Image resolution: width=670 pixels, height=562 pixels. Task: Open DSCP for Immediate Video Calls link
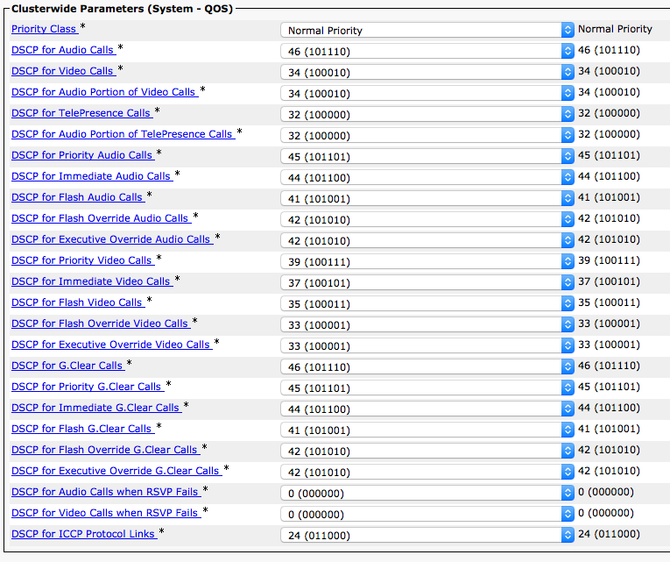pos(92,281)
